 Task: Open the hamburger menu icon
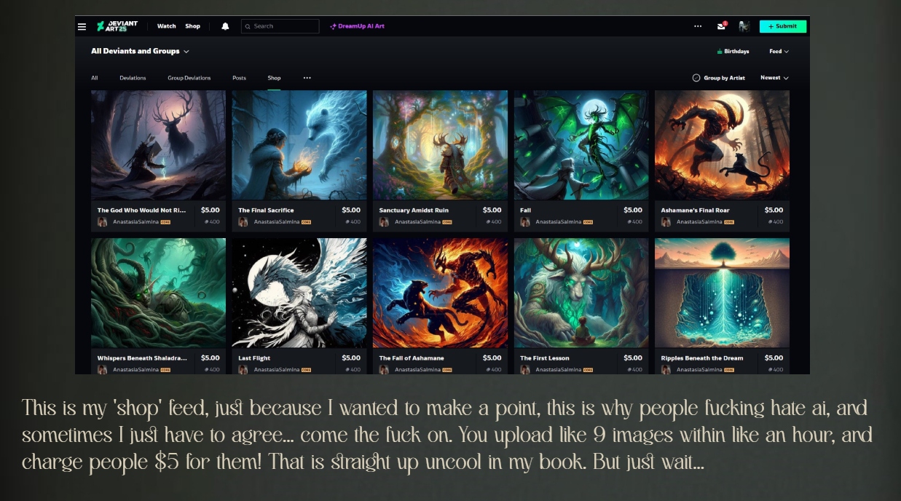pos(82,26)
